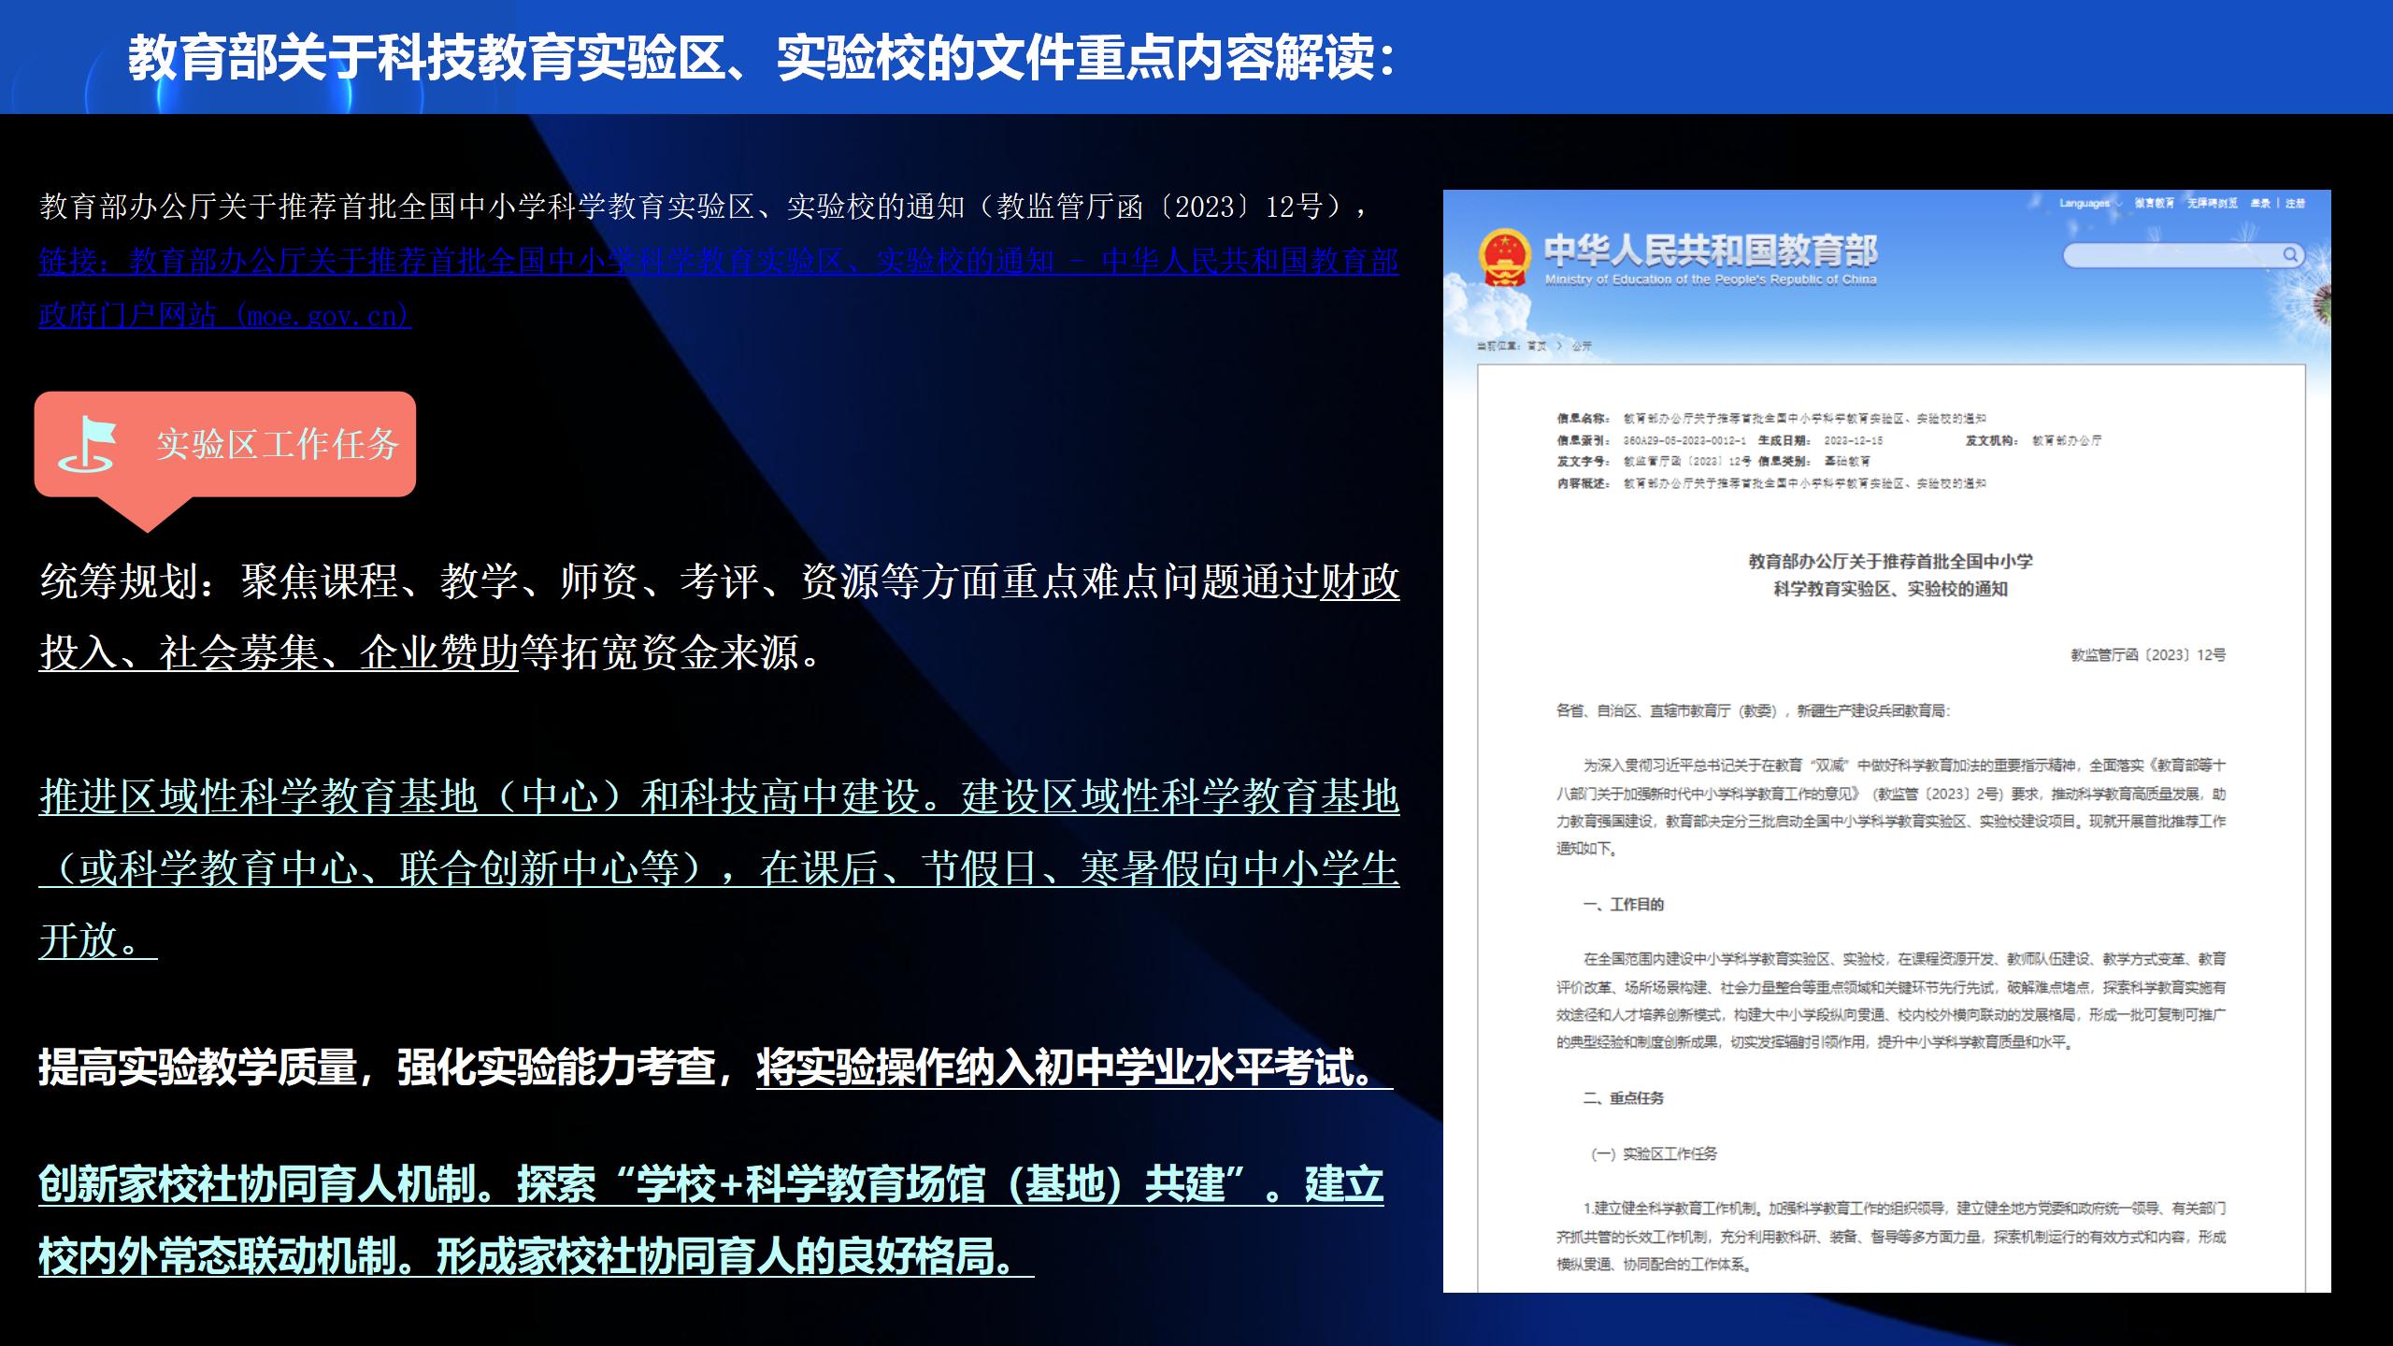Click the subheading (一) 实验区工作任务
The image size is (2393, 1346).
1654,1153
